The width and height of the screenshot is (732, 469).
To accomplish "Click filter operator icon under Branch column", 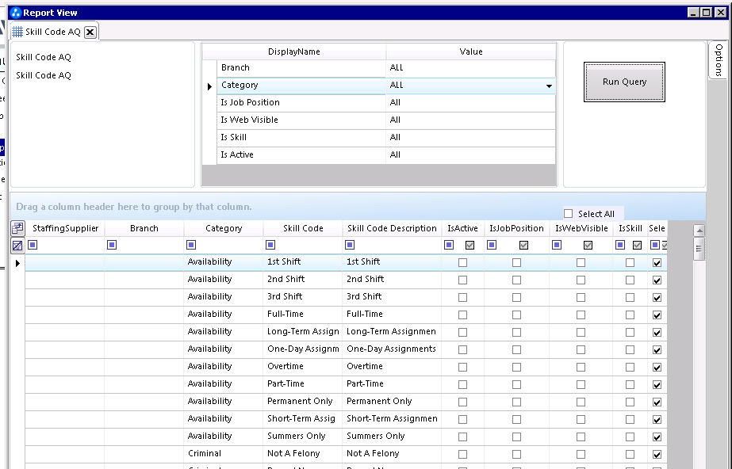I will tap(112, 246).
